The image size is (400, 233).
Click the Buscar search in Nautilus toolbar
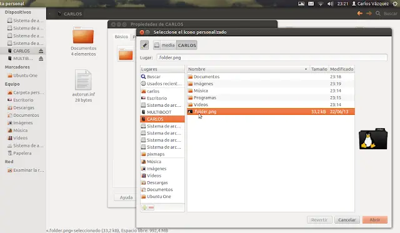386,14
